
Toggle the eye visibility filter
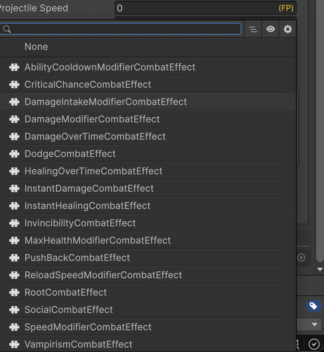pos(271,29)
